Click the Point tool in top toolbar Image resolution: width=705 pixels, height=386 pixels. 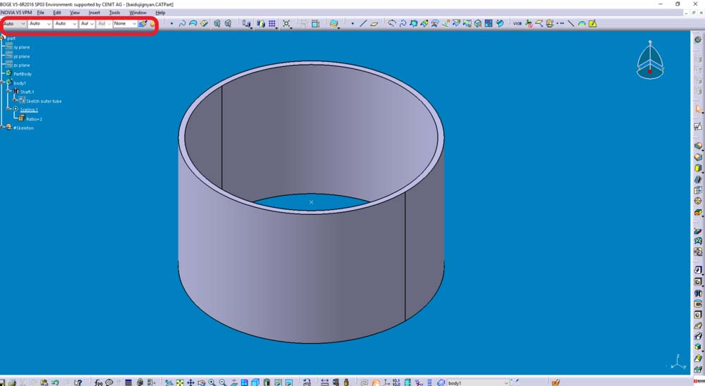point(352,24)
